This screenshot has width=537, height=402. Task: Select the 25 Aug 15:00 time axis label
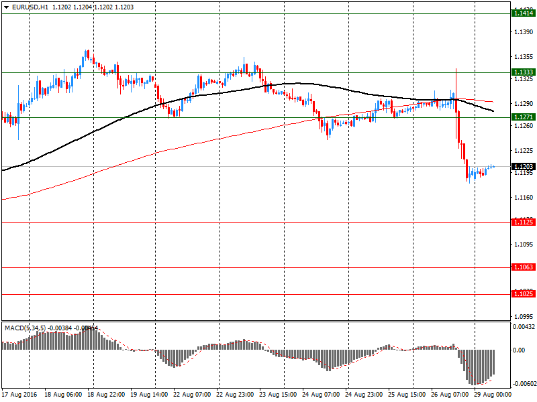pyautogui.click(x=407, y=395)
